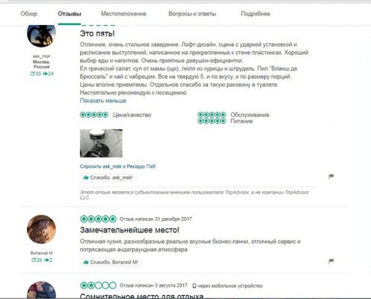Click the Это пять! review title
Viewport: 371px width, 299px height.
[97, 34]
